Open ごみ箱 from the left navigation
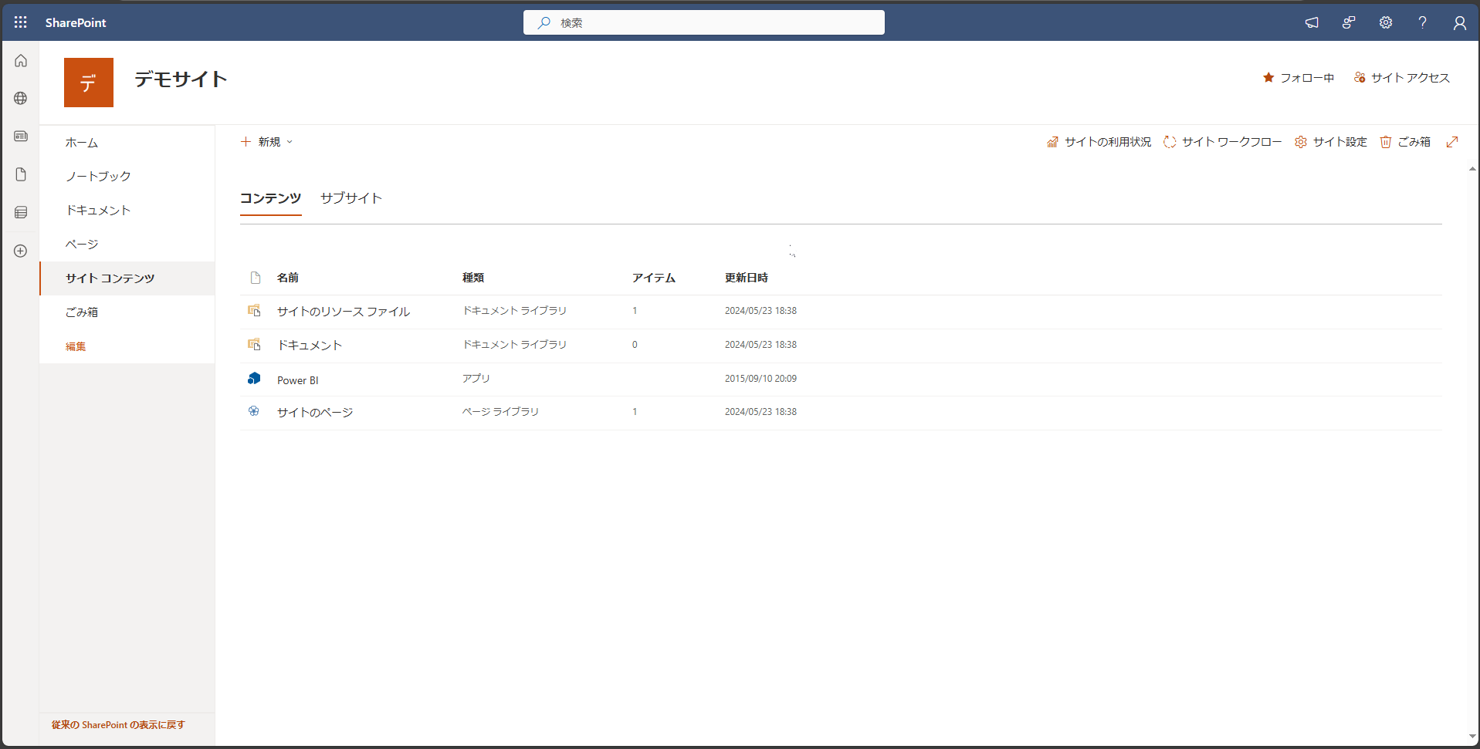 tap(81, 312)
